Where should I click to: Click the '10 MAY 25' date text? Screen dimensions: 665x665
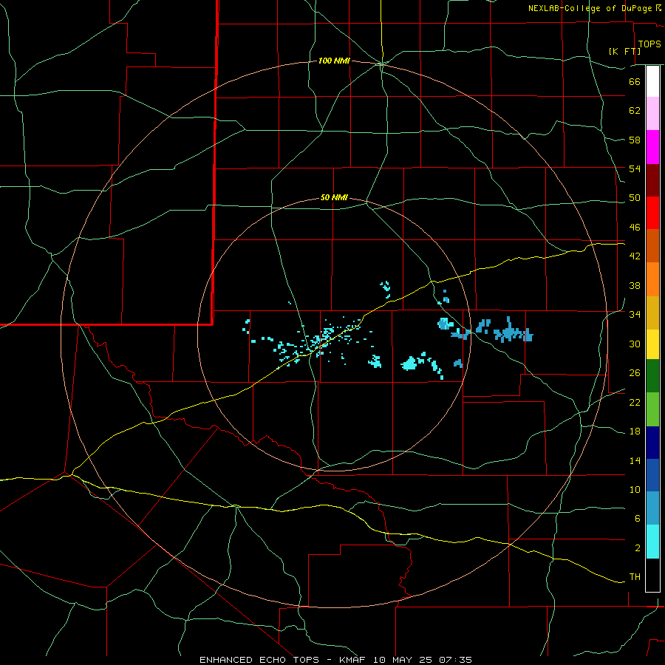pos(403,660)
